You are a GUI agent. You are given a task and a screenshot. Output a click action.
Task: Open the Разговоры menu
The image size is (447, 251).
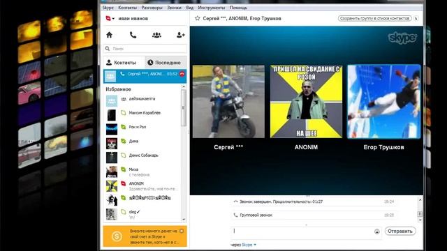(x=152, y=8)
